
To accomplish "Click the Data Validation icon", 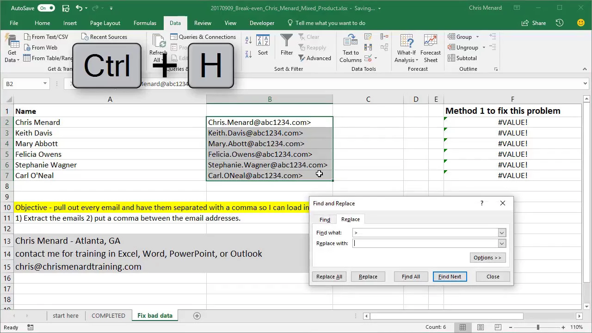I will [x=368, y=58].
